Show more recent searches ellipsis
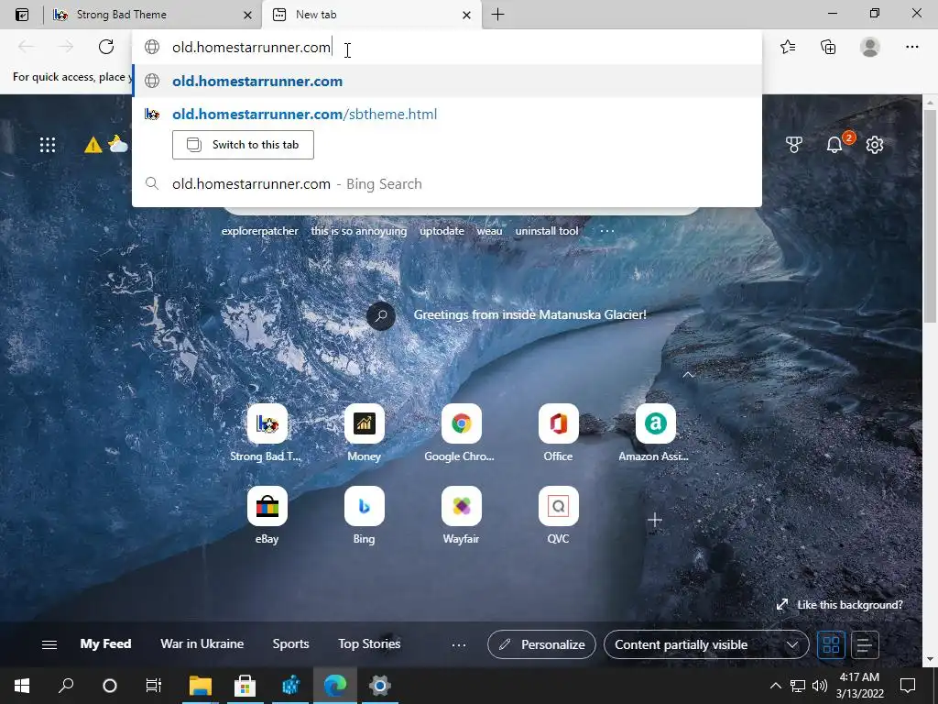 (607, 230)
